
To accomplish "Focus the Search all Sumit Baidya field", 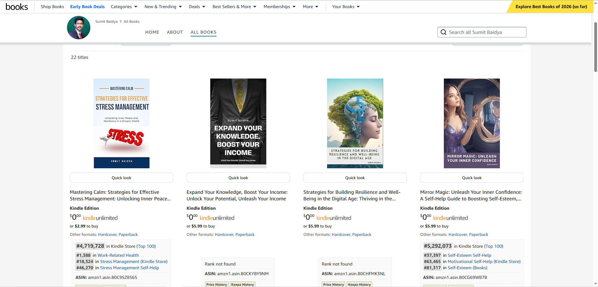I will click(482, 32).
